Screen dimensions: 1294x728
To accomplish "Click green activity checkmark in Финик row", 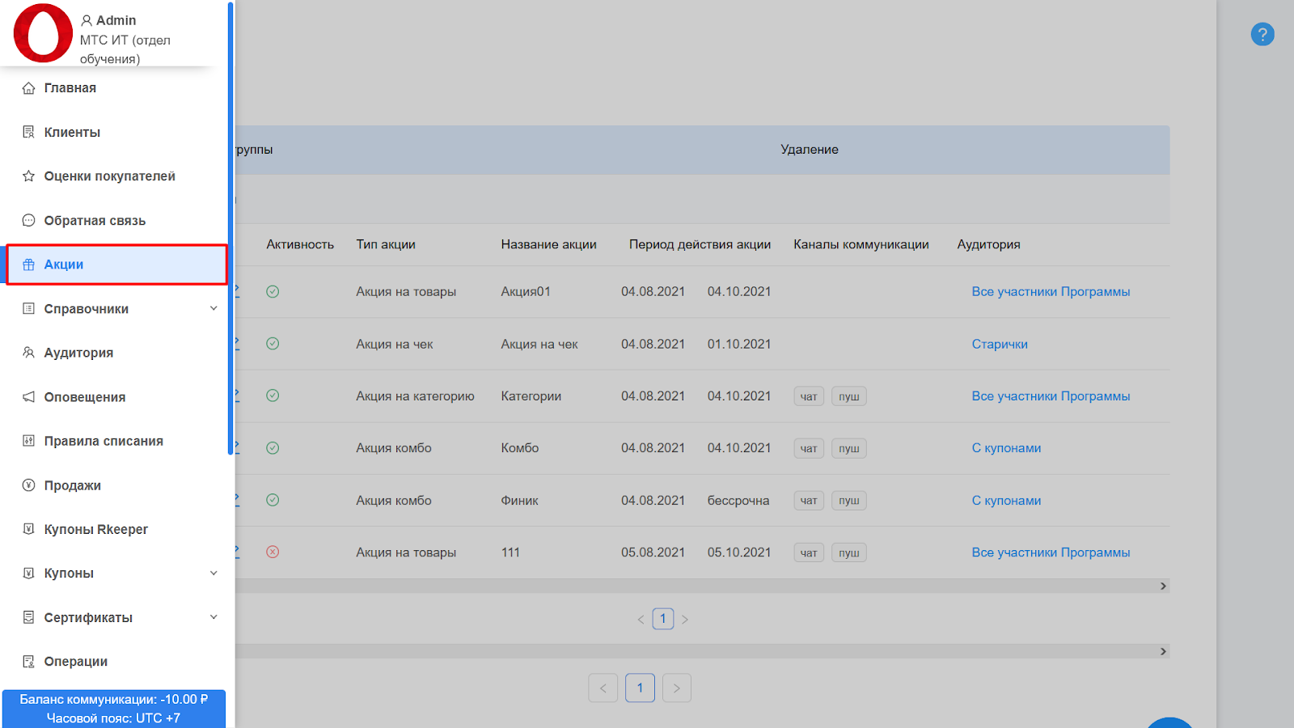I will (x=273, y=500).
